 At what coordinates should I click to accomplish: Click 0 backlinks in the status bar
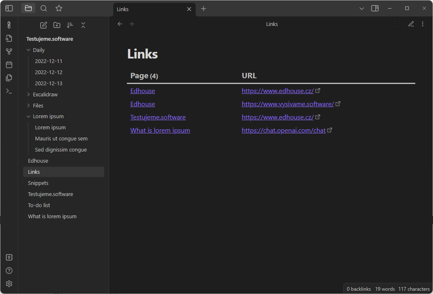(x=358, y=289)
